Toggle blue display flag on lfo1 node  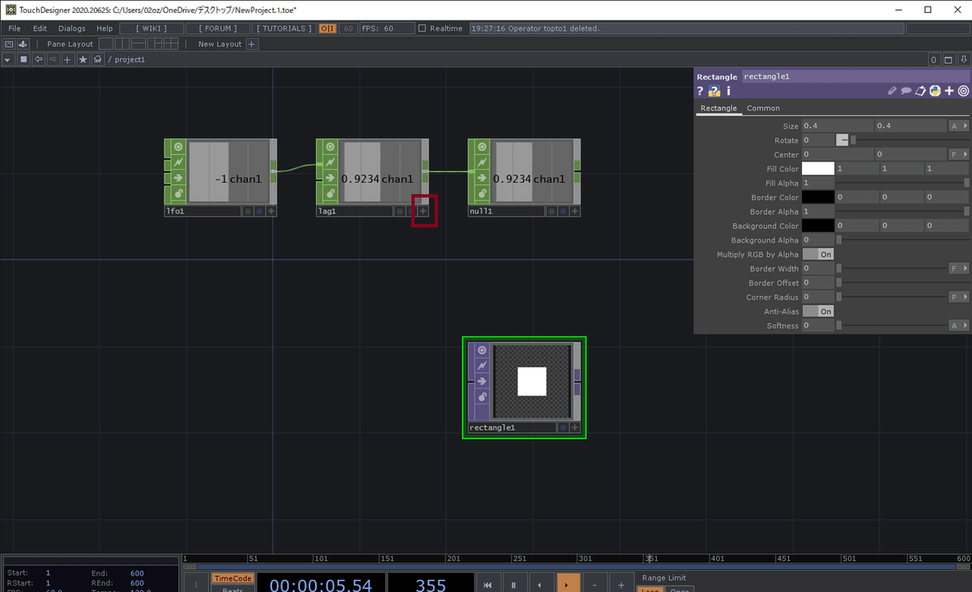pyautogui.click(x=260, y=211)
